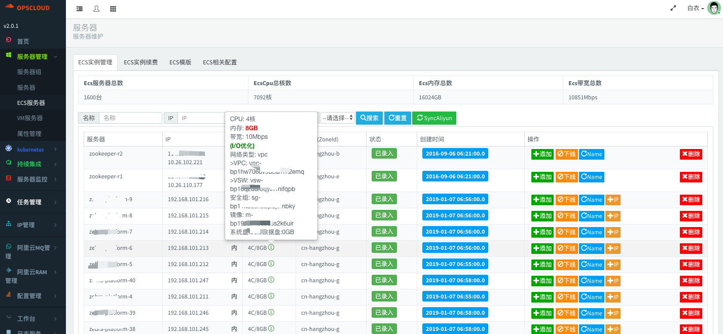Click info icon beside 4C/8GB in 192.168.101.213 row
This screenshot has height=334, width=723.
tap(271, 248)
